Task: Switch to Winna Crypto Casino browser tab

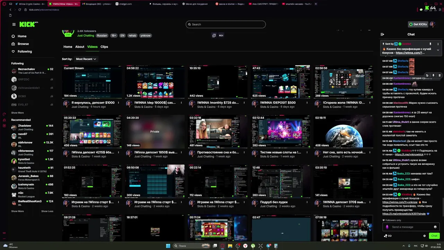Action: coord(30,4)
